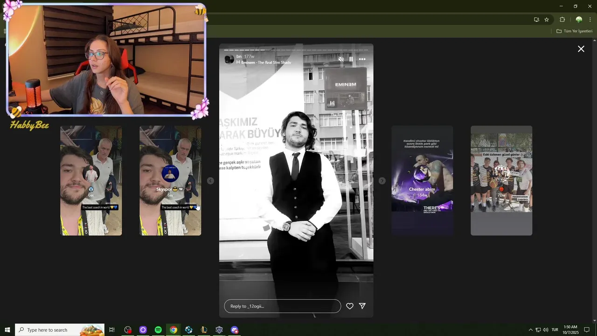Go to the previous story with left arrow
This screenshot has width=597, height=336.
210,181
